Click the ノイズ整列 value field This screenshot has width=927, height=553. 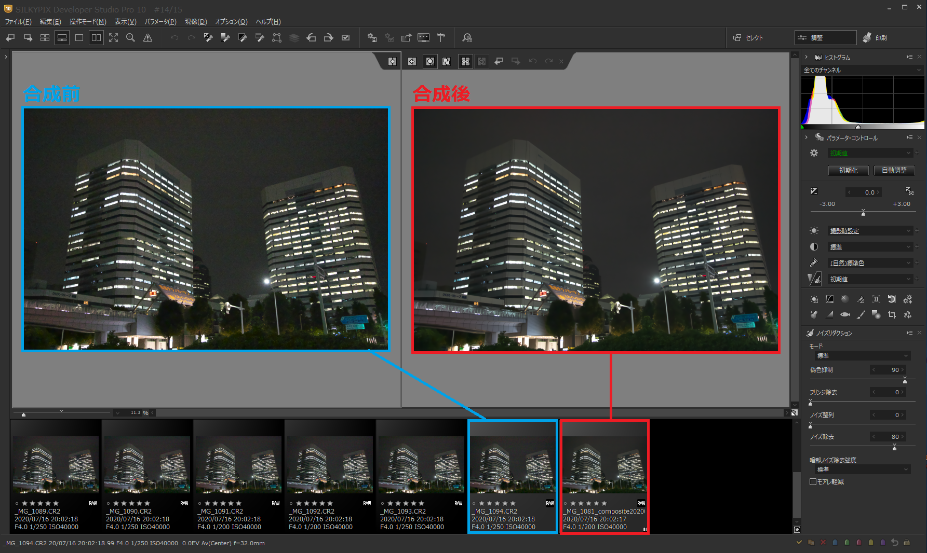(889, 415)
